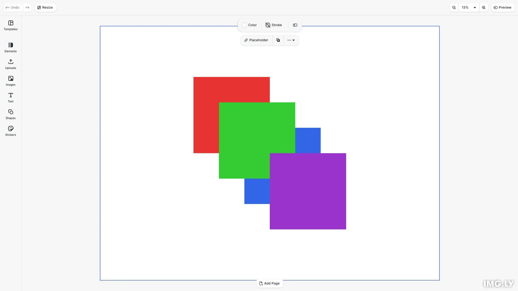The height and width of the screenshot is (291, 518).
Task: Select the Uploads sidebar icon
Action: click(x=10, y=64)
